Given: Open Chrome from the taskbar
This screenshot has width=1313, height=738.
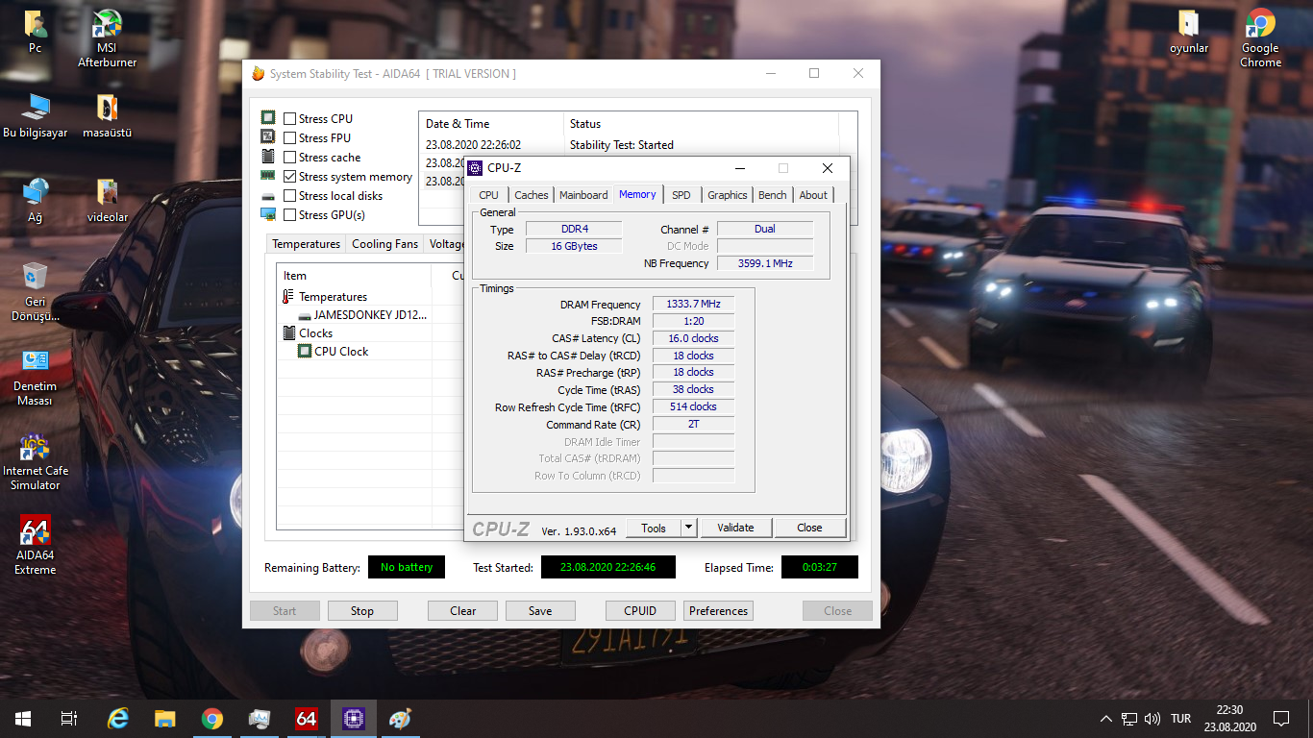Looking at the screenshot, I should pyautogui.click(x=212, y=719).
